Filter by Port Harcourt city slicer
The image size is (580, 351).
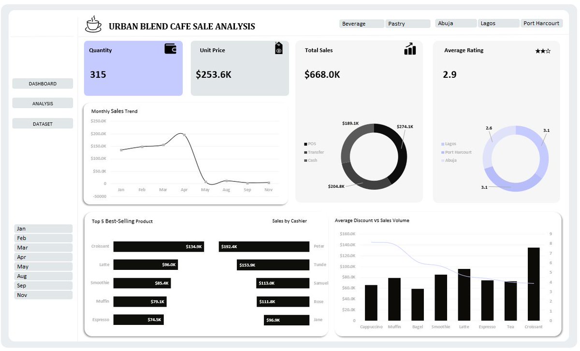coord(541,23)
